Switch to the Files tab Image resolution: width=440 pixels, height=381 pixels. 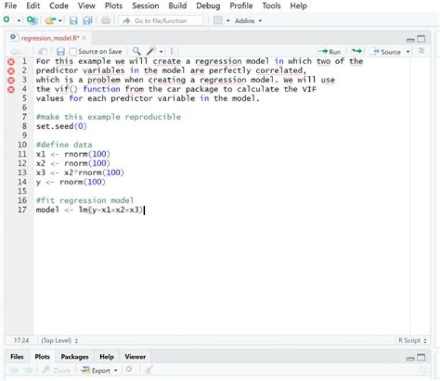pos(17,357)
